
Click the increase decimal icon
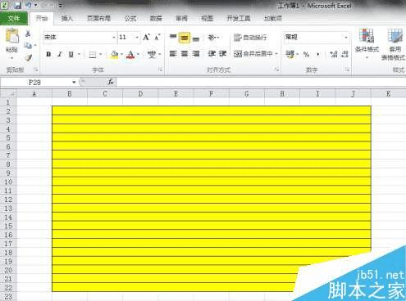(333, 54)
